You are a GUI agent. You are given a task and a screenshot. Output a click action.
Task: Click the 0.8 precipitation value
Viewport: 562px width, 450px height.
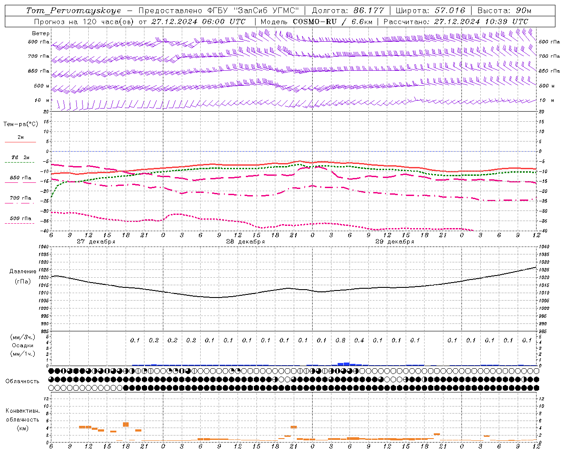[x=340, y=340]
